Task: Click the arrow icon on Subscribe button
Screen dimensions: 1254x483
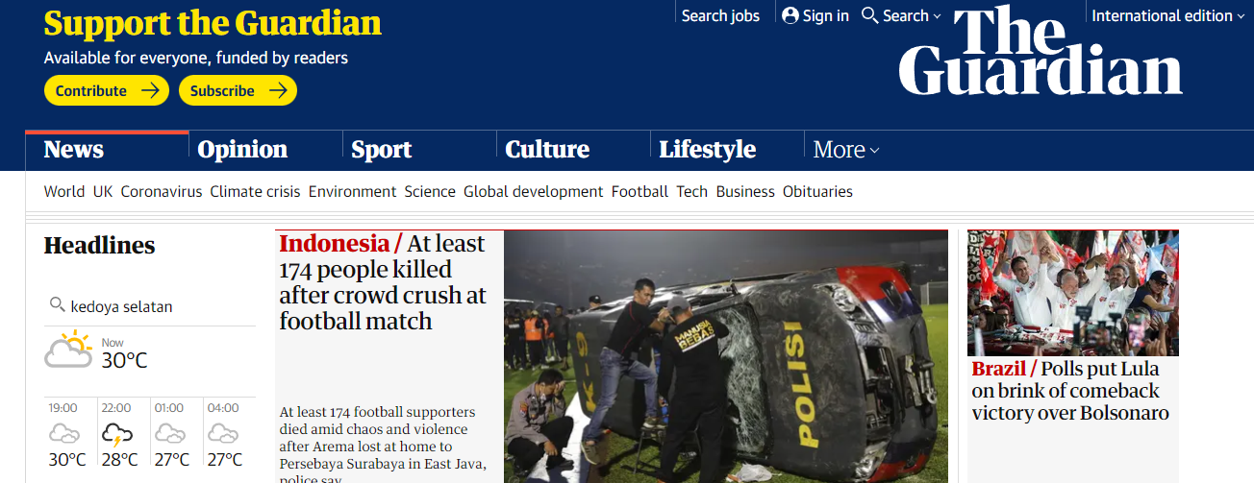Action: point(278,90)
